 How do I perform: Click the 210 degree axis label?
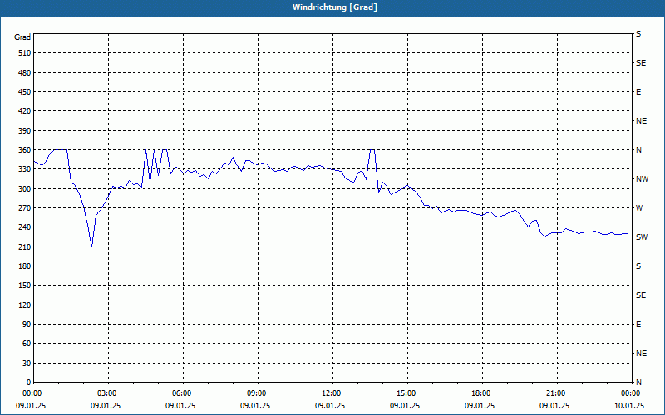pyautogui.click(x=26, y=247)
